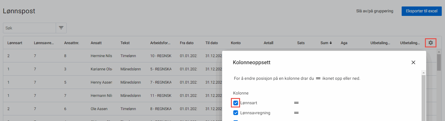445x121 pixels.
Task: Click the Tekst column header
Action: tap(125, 43)
